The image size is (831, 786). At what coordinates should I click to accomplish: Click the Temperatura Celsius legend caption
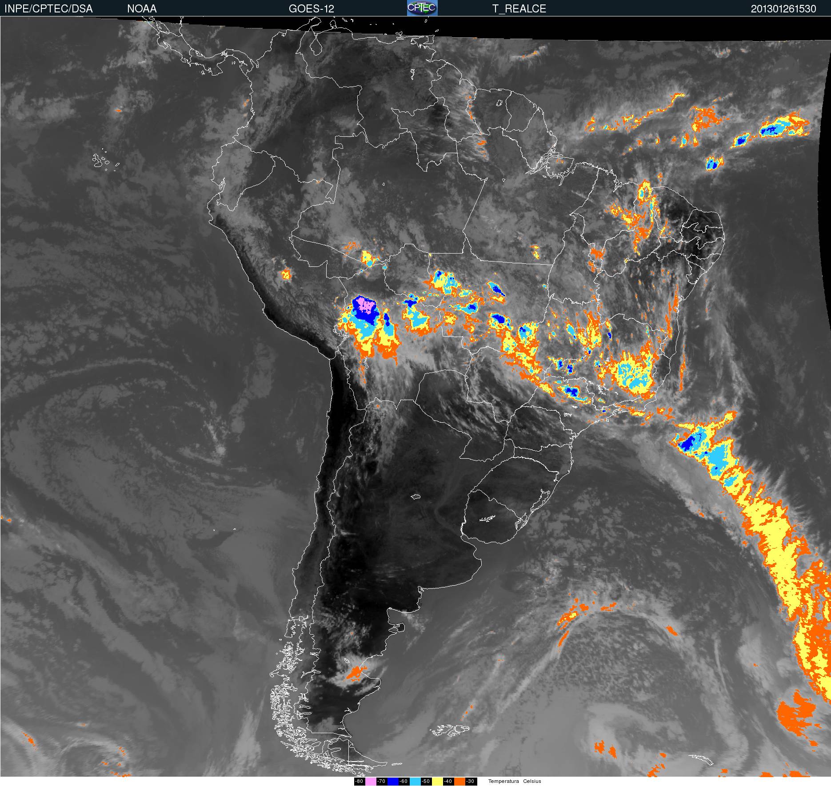(515, 782)
